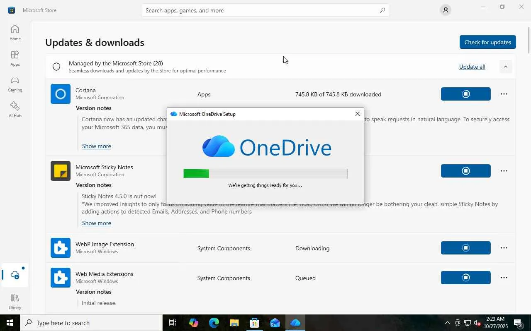Screen dimensions: 531x331
Task: Stop the Web Media Extensions download
Action: [466, 278]
